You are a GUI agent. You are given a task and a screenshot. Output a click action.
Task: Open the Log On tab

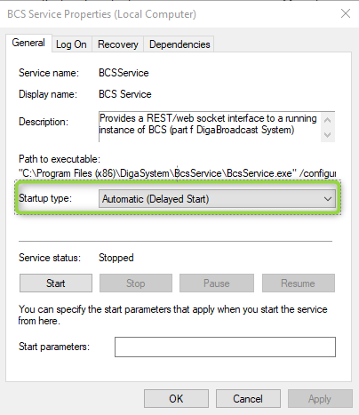point(71,44)
